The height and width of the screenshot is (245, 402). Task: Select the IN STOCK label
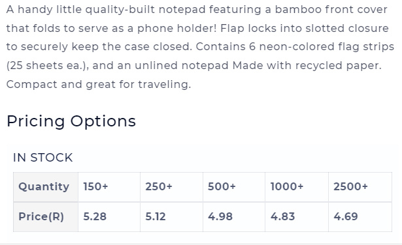pyautogui.click(x=43, y=158)
